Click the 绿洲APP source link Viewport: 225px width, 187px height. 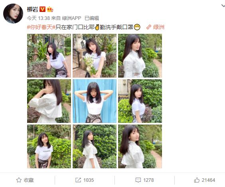click(71, 18)
